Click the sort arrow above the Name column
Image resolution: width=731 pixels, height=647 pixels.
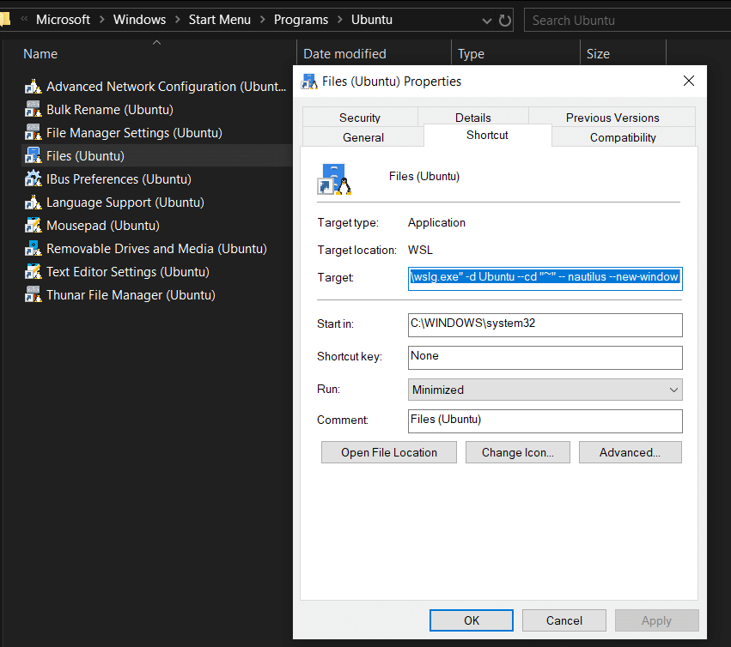(156, 41)
